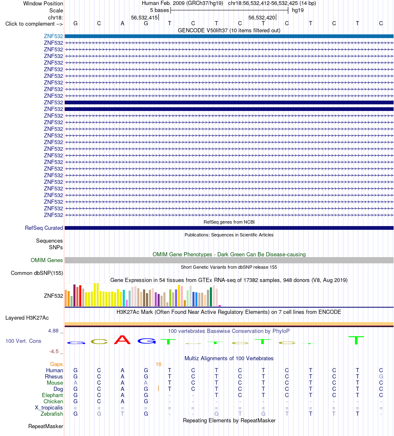The height and width of the screenshot is (436, 394).
Task: Open '100 vertebrates Basewise Conservation by PhyloP' title
Action: click(x=229, y=331)
